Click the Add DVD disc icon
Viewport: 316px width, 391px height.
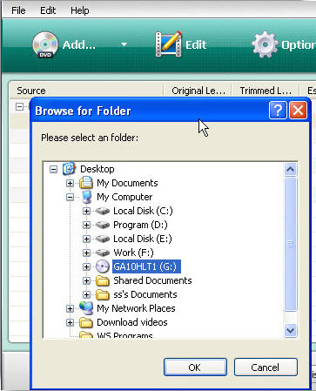coord(45,44)
